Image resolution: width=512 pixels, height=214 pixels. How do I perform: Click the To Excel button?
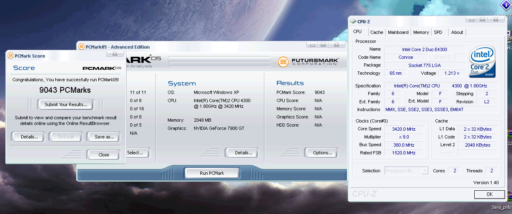pos(66,137)
